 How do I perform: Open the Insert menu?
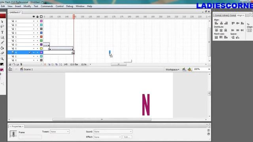pos(18,6)
